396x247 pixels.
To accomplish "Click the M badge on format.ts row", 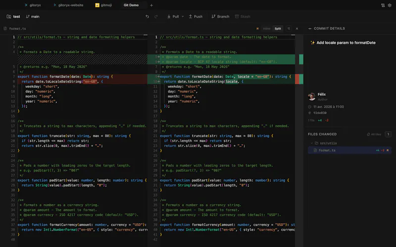I will (x=388, y=150).
